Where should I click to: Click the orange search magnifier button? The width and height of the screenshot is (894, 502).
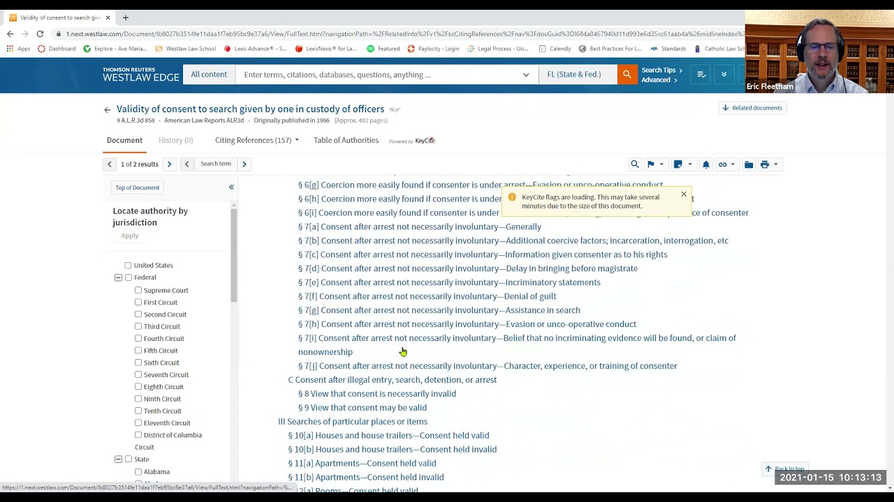point(626,75)
